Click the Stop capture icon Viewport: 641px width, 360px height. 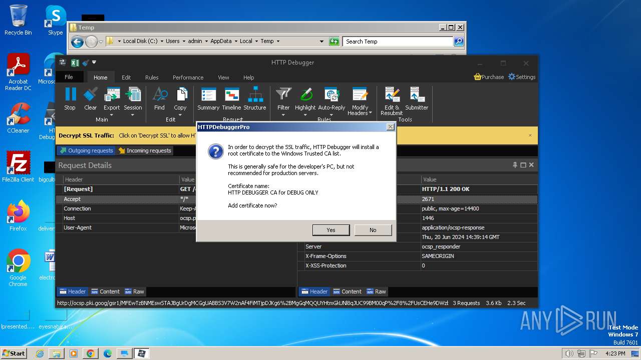tap(70, 98)
